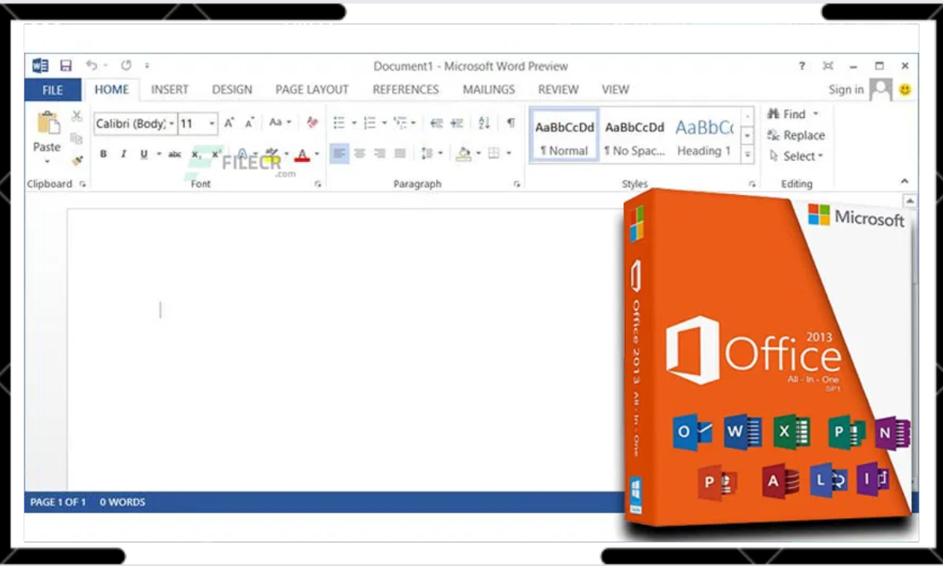Toggle Justify paragraph alignment
This screenshot has width=943, height=566.
pyautogui.click(x=400, y=153)
